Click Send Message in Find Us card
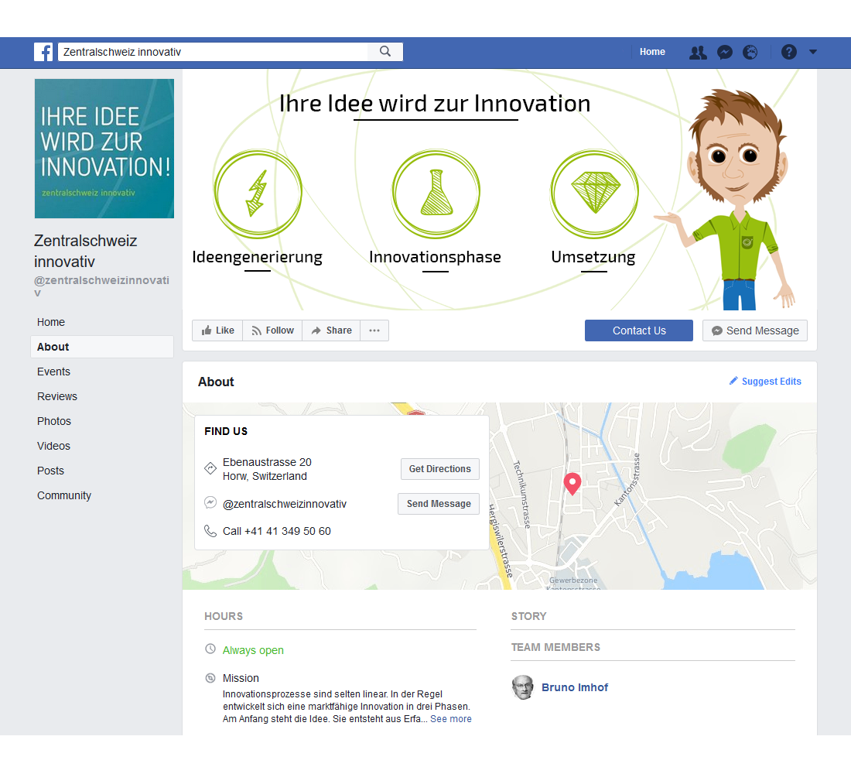 439,504
